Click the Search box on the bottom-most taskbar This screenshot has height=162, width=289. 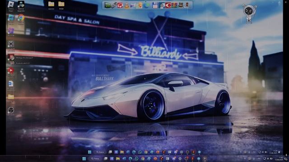[95, 158]
